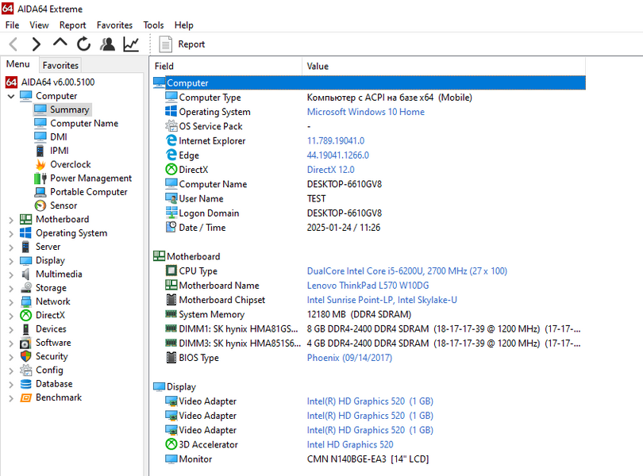Switch to the Favorites tab
Screen dimensions: 643x476
(x=60, y=65)
